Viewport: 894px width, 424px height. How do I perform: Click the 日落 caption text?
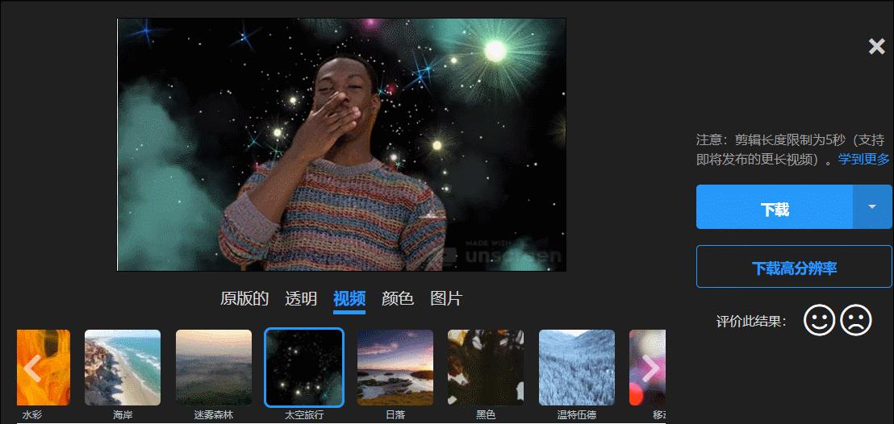tap(395, 415)
